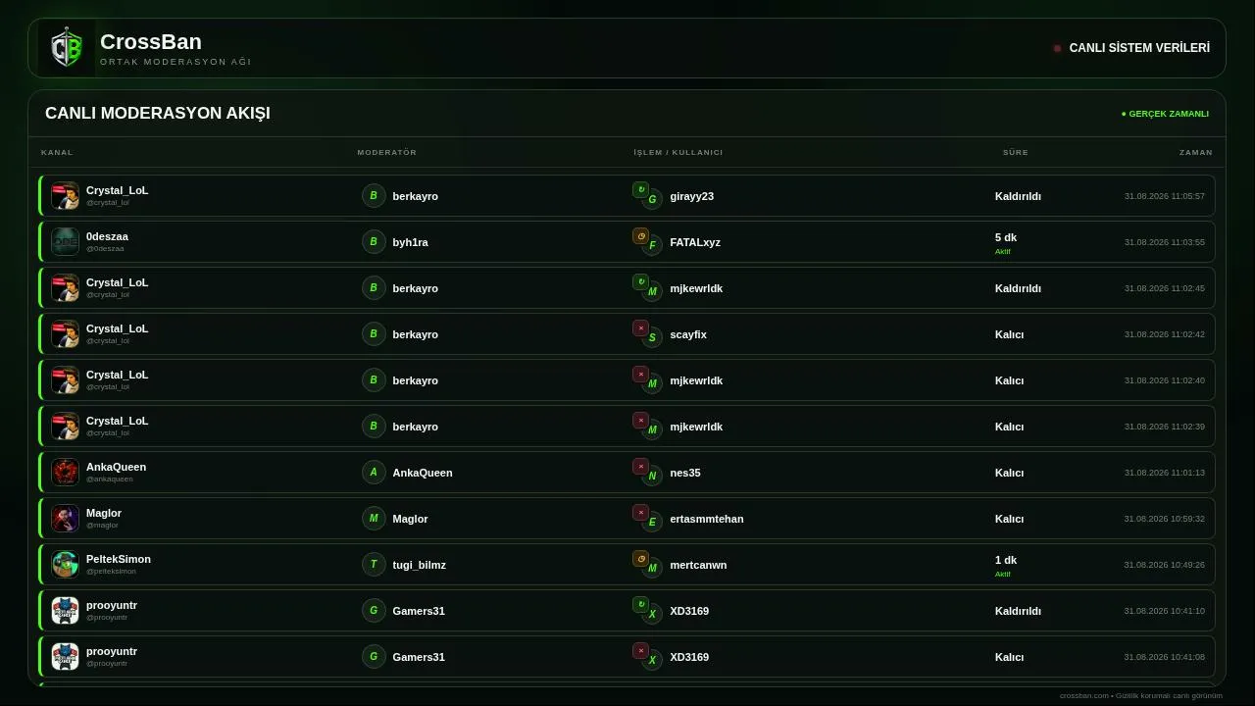Click the KANAL column header
The width and height of the screenshot is (1255, 706).
point(57,152)
